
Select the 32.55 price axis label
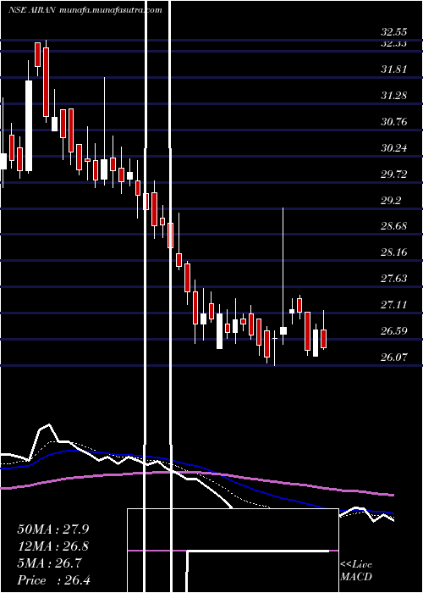(393, 32)
